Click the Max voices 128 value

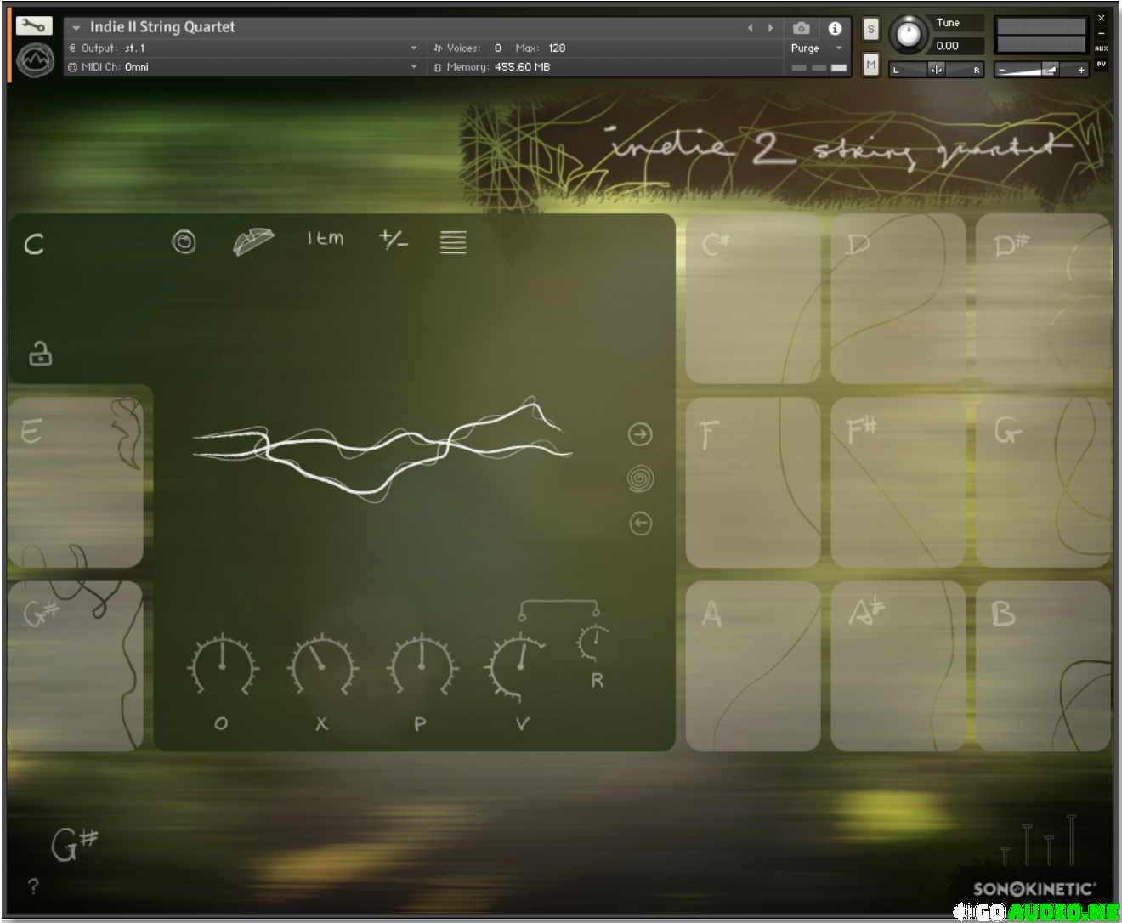pyautogui.click(x=557, y=48)
